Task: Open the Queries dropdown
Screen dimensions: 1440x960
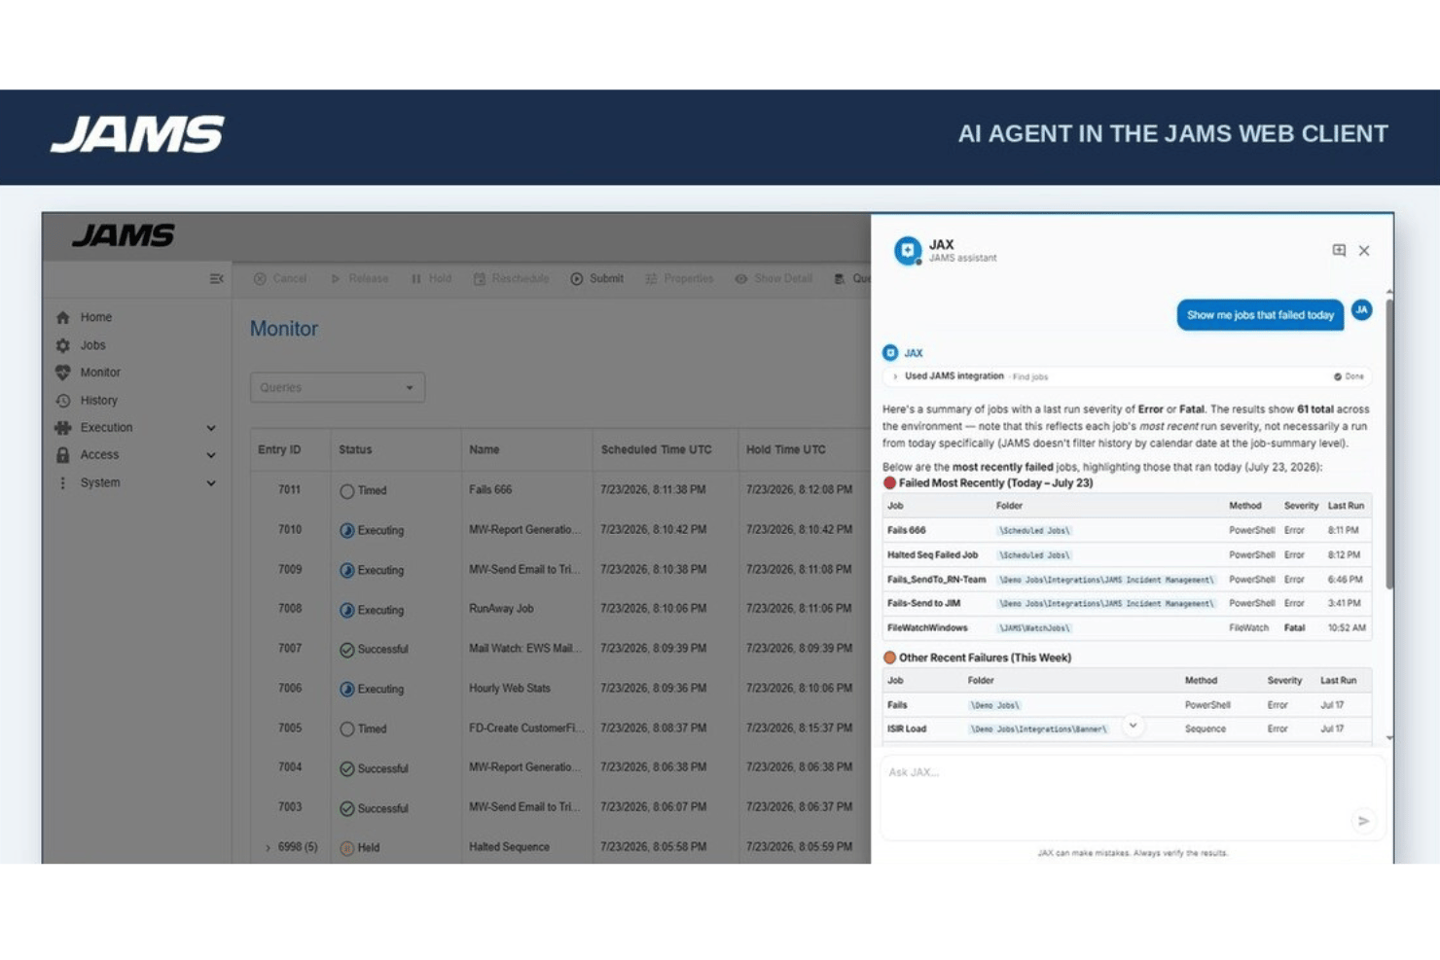Action: 337,387
